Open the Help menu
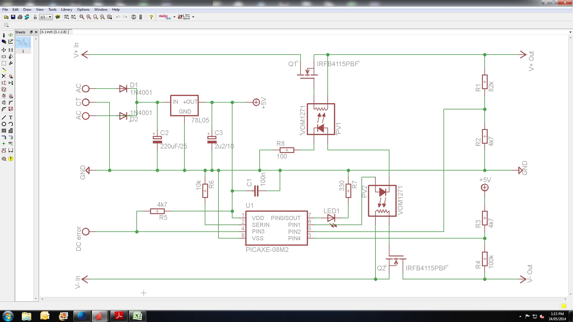Screen dimensions: 573x322 click(x=116, y=10)
